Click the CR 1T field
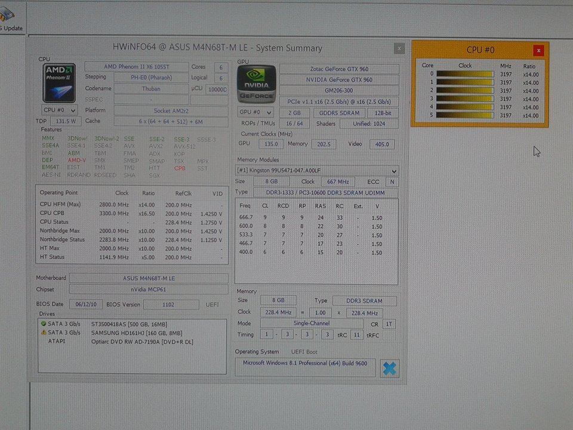Screen dimensions: 573x430 click(389, 324)
